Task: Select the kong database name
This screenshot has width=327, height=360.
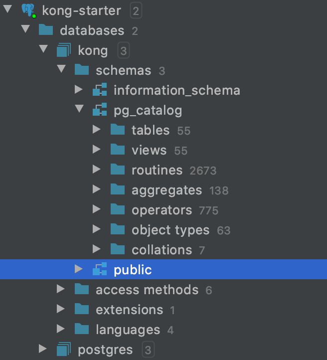Action: click(93, 51)
